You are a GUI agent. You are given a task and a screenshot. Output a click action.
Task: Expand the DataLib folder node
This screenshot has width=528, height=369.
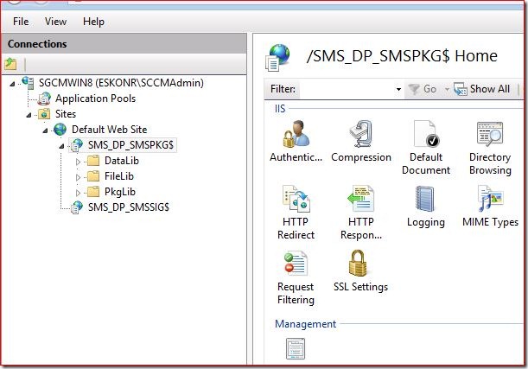point(77,161)
